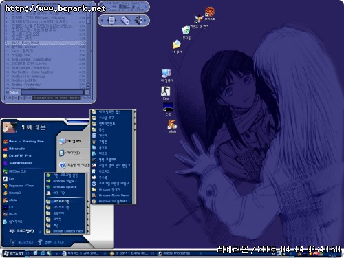344x258 pixels.
Task: Open the command prompt (명령 프롬프트) entry
Action: [105, 160]
